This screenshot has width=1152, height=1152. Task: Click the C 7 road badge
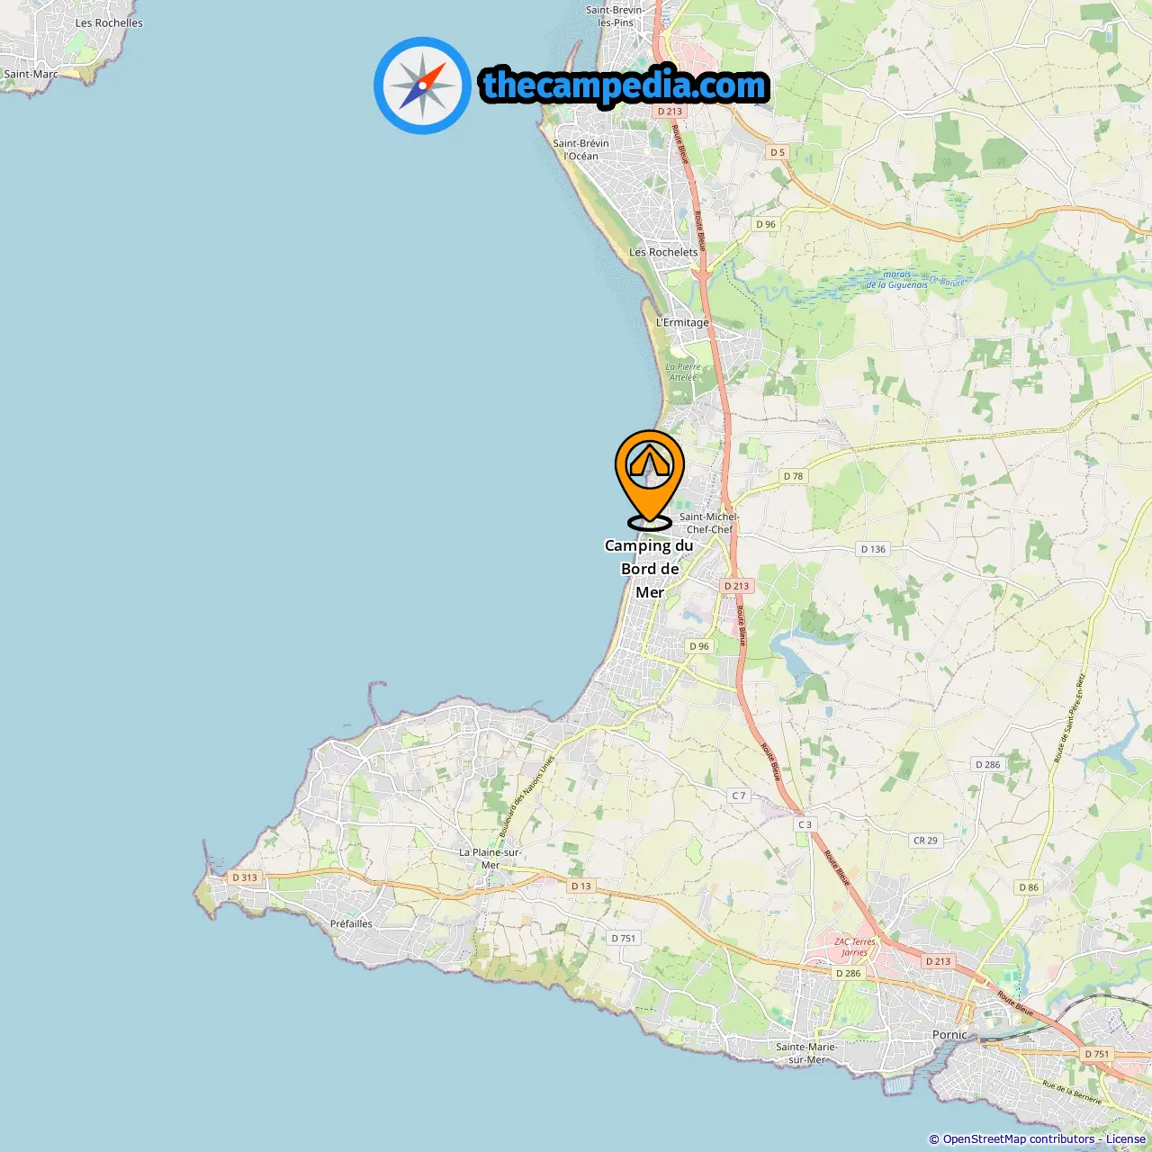point(739,796)
